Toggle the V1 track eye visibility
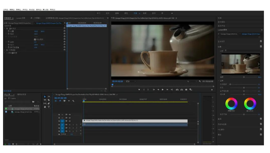The height and width of the screenshot is (153, 270). [70, 121]
